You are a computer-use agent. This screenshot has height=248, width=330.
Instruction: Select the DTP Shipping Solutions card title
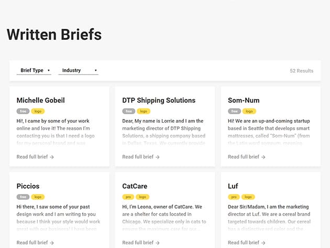tap(159, 100)
